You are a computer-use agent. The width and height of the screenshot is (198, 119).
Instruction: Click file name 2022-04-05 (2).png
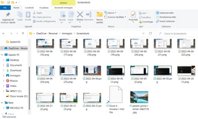(139, 80)
